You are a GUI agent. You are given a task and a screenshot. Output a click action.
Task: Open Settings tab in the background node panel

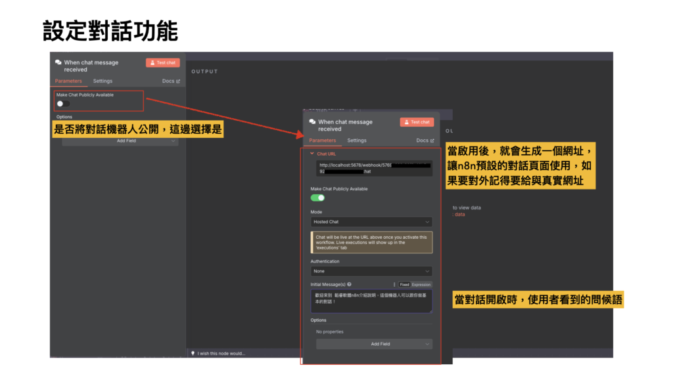click(103, 81)
